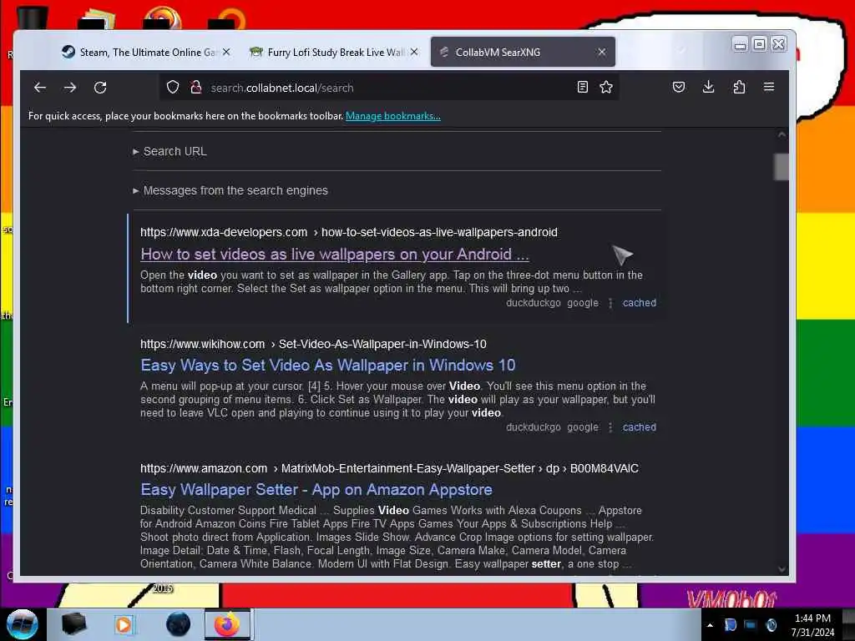Viewport: 855px width, 641px height.
Task: Reload the current page
Action: click(100, 87)
